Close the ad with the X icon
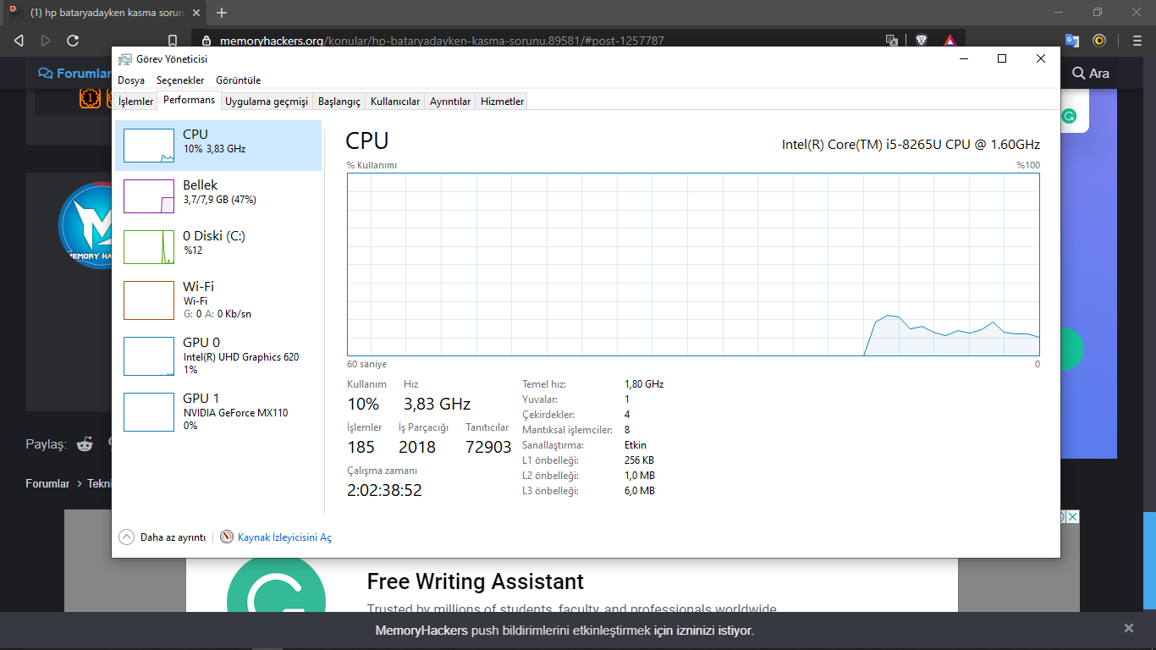 click(x=1071, y=516)
